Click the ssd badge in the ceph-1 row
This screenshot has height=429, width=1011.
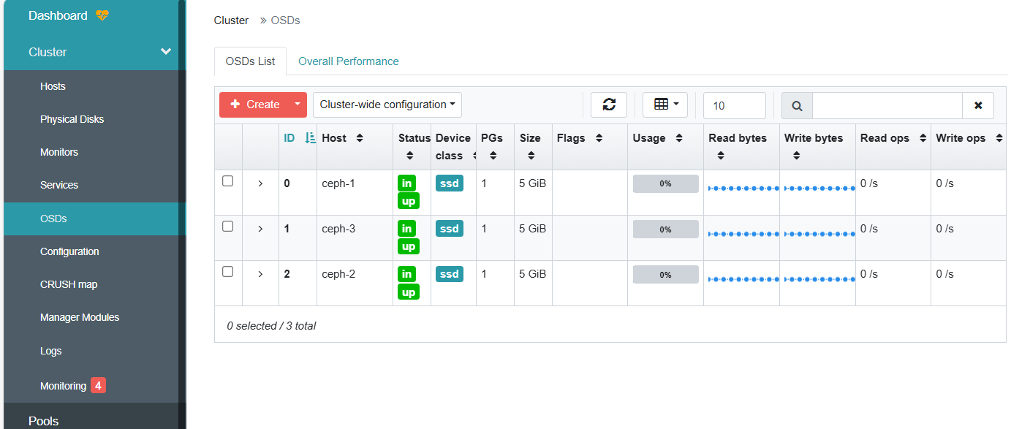tap(450, 183)
